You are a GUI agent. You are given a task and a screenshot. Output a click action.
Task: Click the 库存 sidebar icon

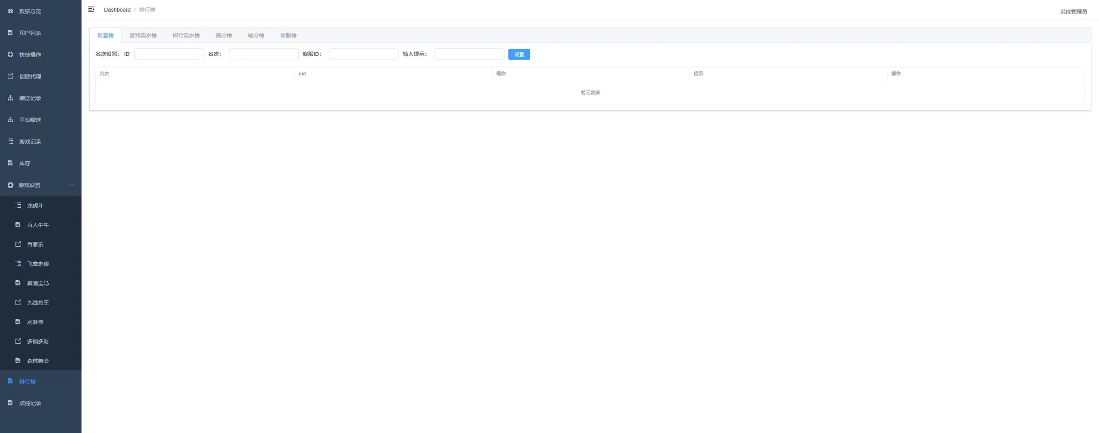(10, 164)
